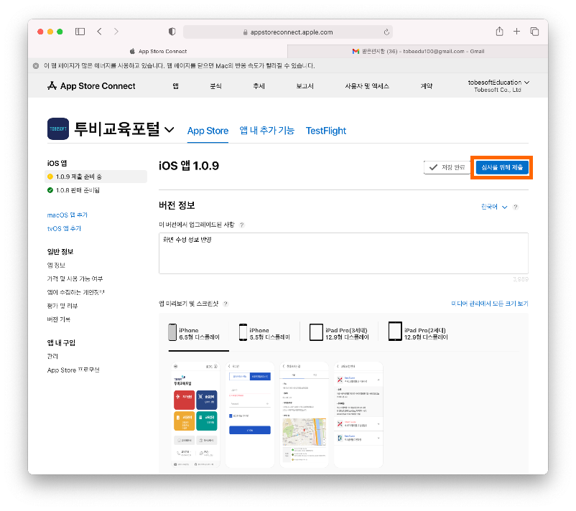Open third screenshot thumbnail with map

(305, 415)
